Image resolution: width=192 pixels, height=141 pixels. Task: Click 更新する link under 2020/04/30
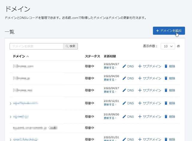(109, 80)
